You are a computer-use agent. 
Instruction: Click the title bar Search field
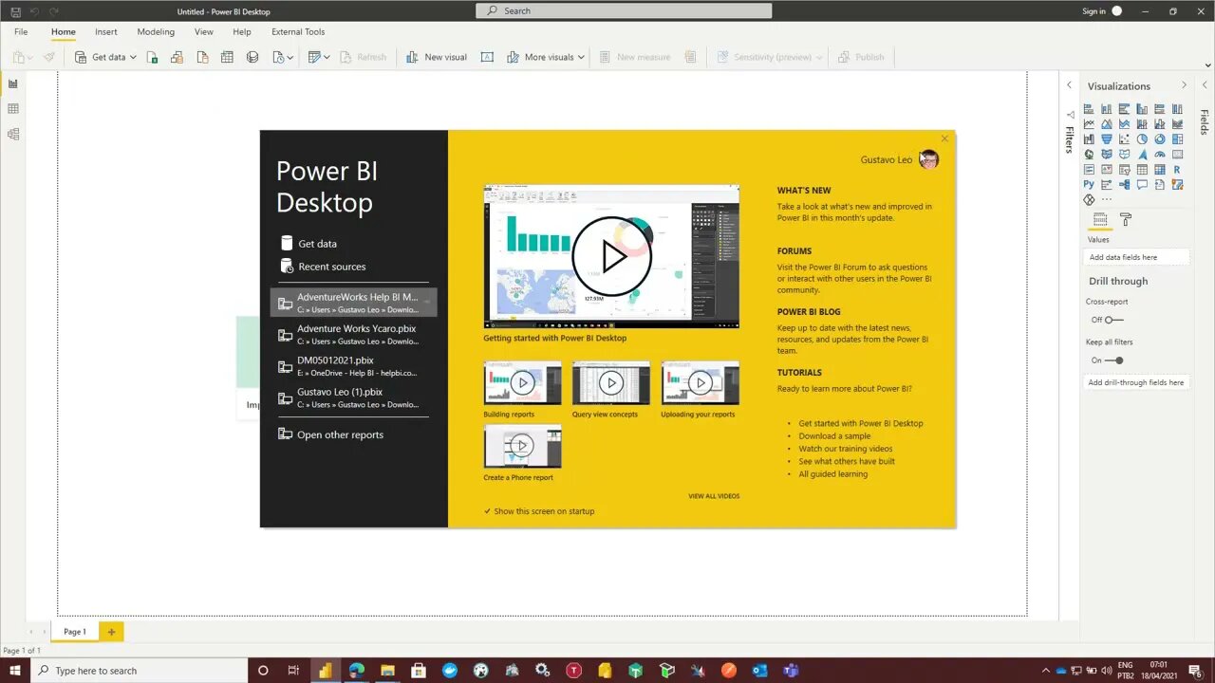624,11
